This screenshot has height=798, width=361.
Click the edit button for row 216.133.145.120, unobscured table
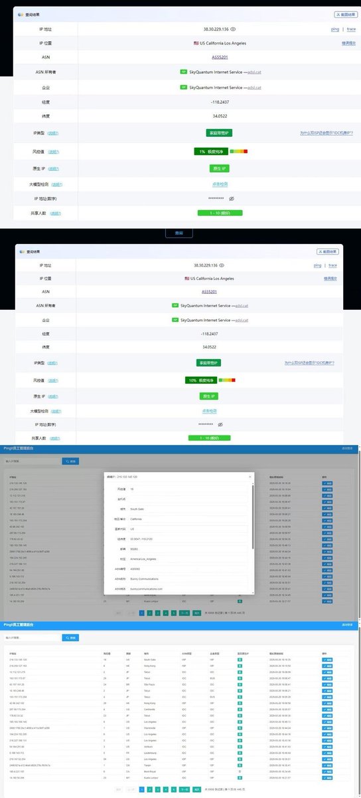click(x=327, y=660)
